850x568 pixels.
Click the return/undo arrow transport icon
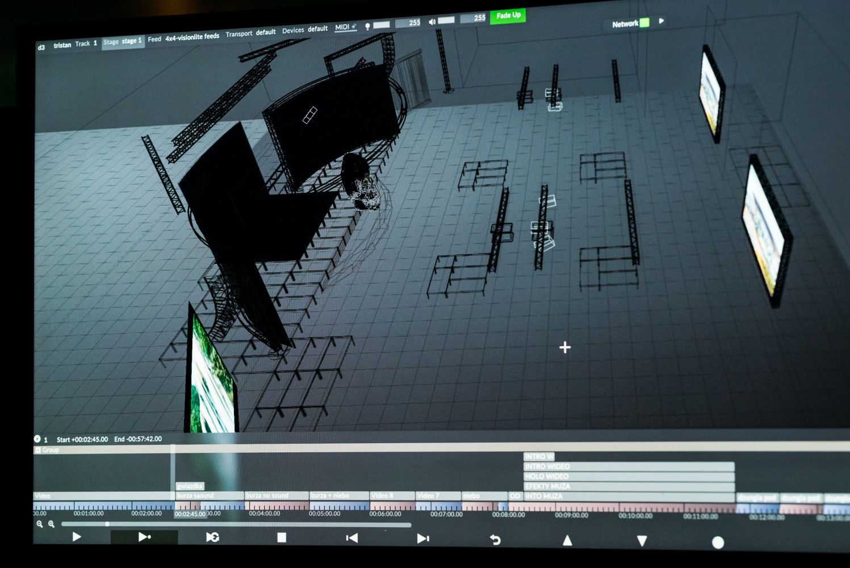[495, 540]
